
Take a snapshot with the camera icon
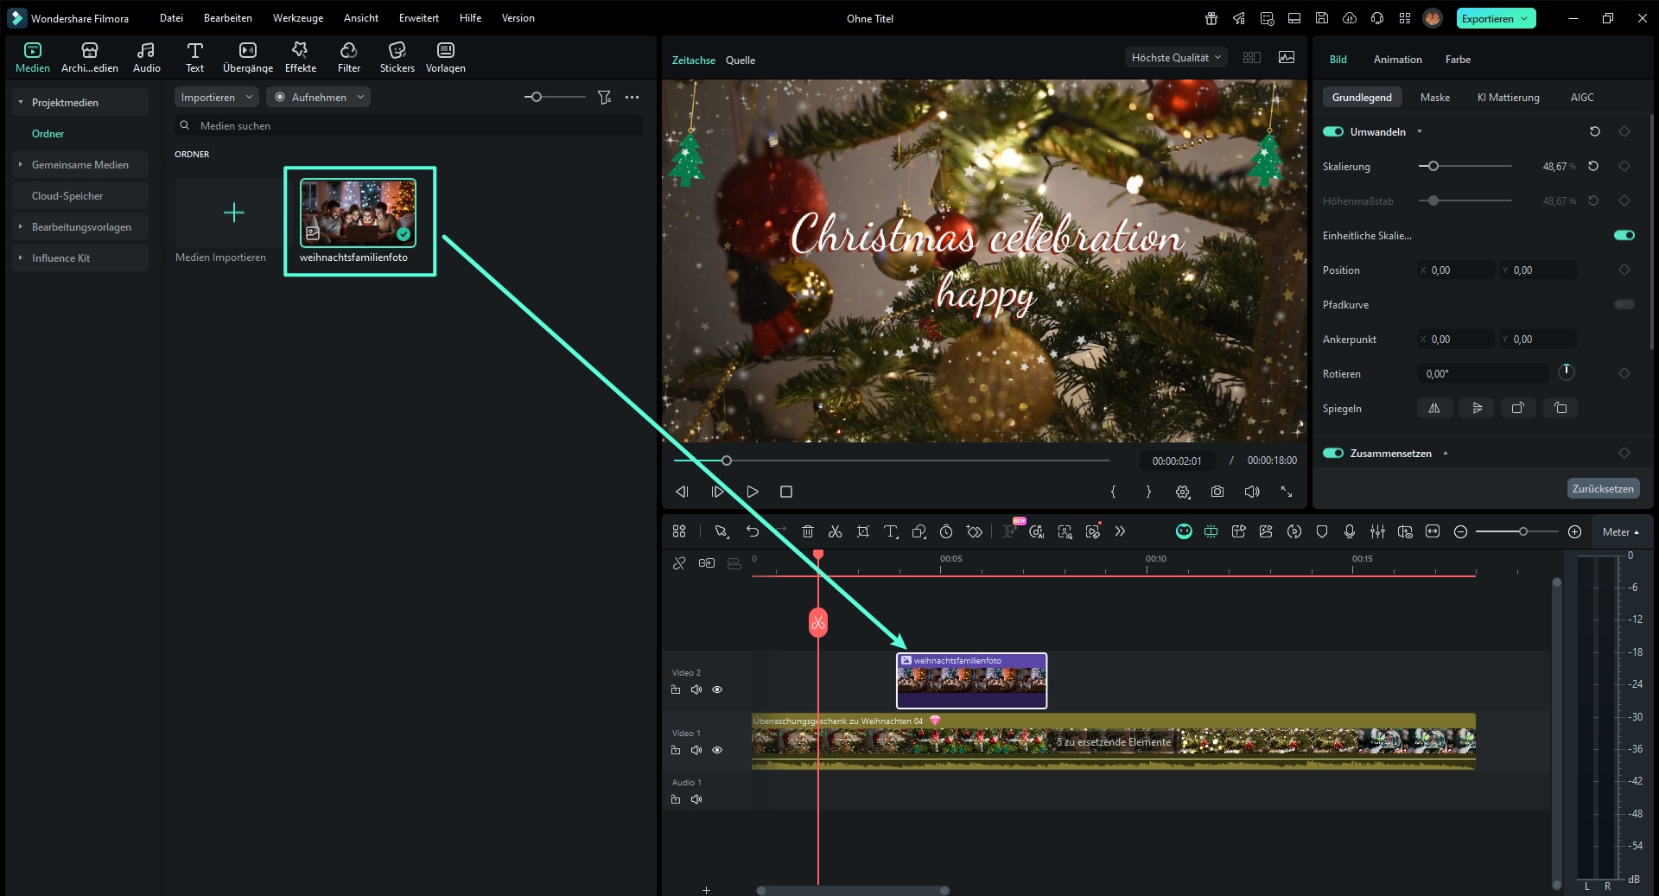click(x=1217, y=491)
